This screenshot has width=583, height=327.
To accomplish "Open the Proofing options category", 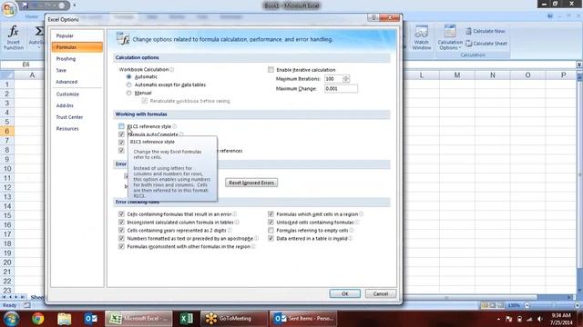I will 77,59.
